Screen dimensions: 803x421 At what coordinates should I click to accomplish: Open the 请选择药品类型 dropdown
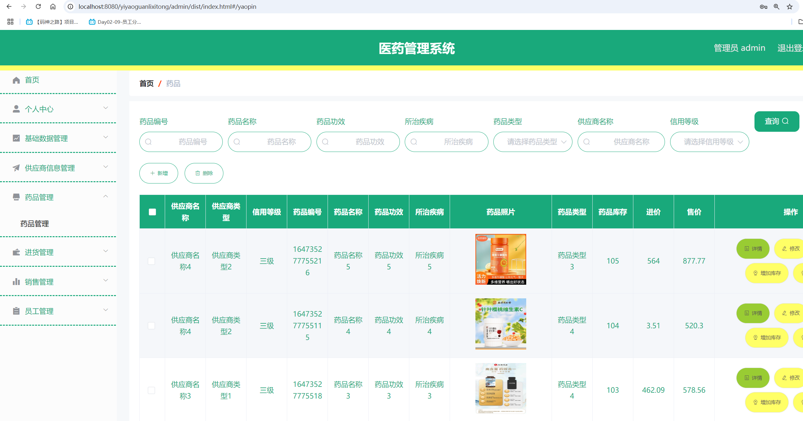tap(533, 142)
